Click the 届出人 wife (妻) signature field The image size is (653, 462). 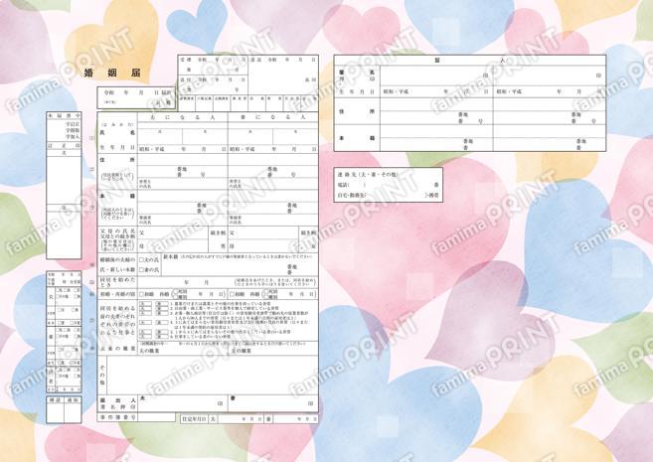click(273, 403)
